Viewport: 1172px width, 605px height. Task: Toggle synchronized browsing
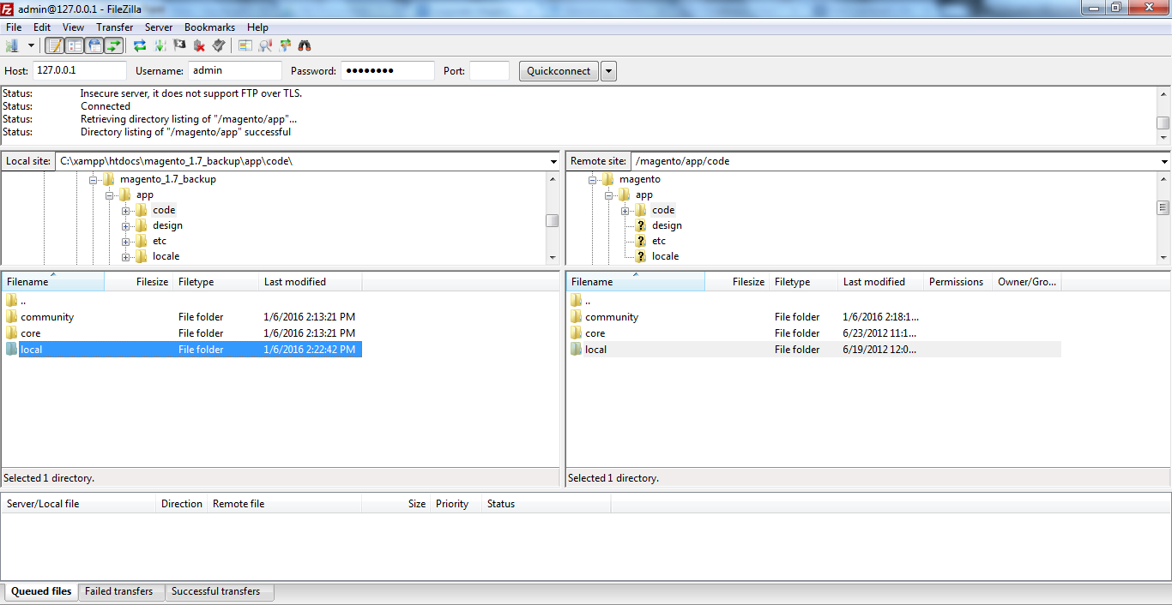(x=285, y=45)
